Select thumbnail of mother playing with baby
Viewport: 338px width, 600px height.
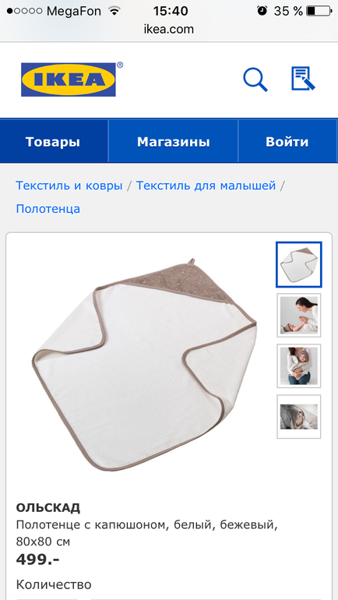click(x=298, y=315)
